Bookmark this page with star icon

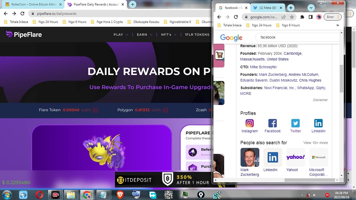(x=292, y=17)
